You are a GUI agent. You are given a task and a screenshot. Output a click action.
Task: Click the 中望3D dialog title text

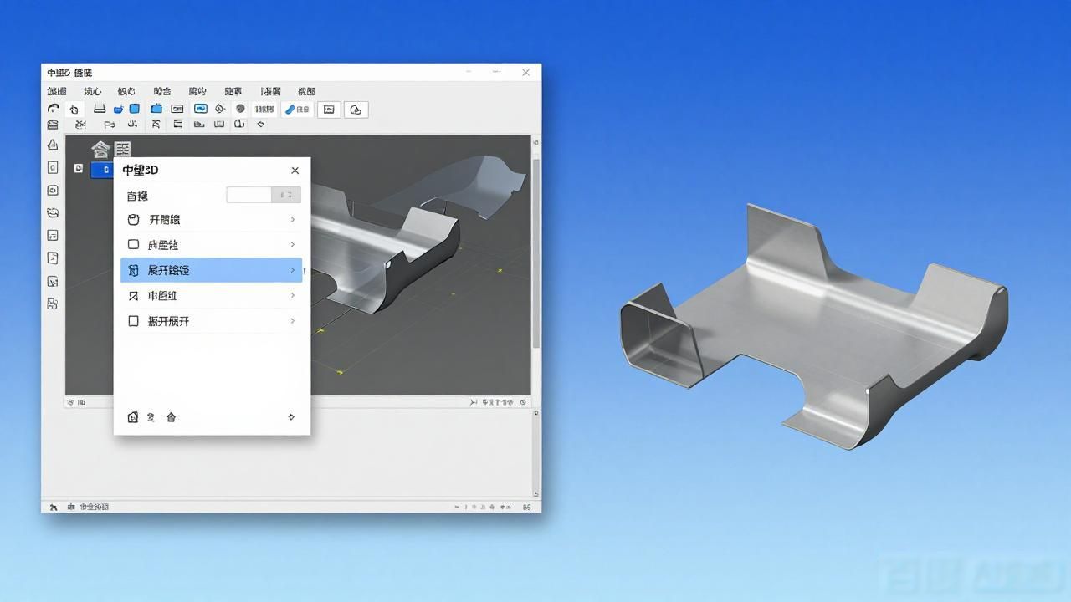point(141,170)
